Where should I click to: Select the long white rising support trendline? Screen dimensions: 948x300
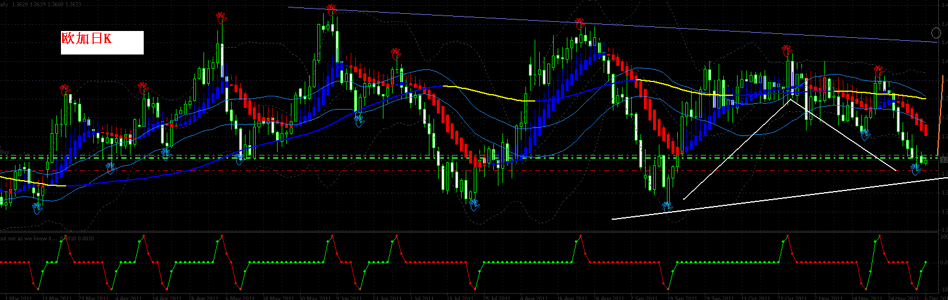click(x=780, y=198)
